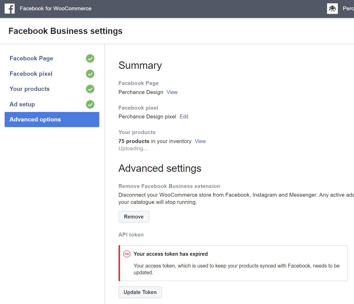Image resolution: width=354 pixels, height=304 pixels.
Task: Click the Facebook Business settings heading
Action: [65, 31]
